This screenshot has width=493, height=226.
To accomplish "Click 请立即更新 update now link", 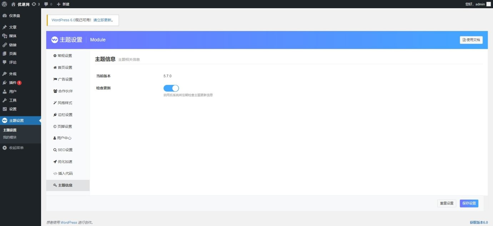I will (x=102, y=20).
